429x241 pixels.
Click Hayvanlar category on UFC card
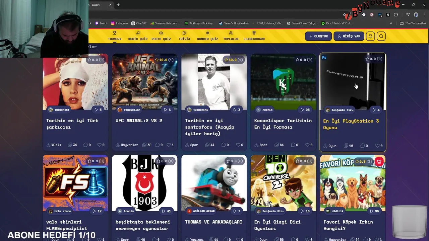[127, 145]
